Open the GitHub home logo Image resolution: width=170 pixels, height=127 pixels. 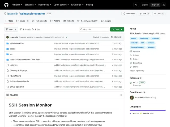click(6, 5)
